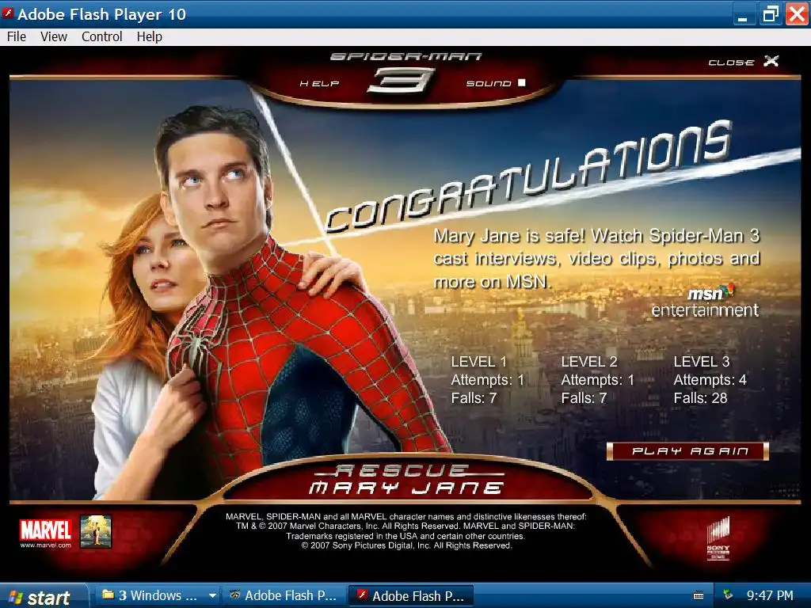Click the Rescue Mary Jane title banner
This screenshot has width=811, height=608.
point(407,479)
